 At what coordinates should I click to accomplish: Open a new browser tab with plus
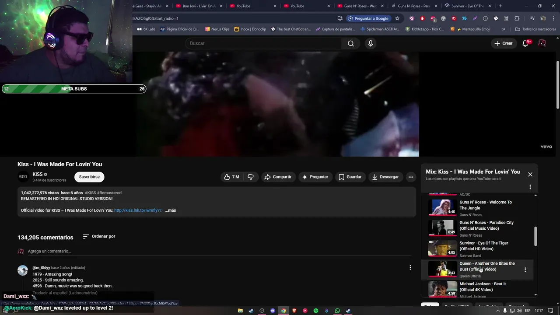click(x=500, y=6)
